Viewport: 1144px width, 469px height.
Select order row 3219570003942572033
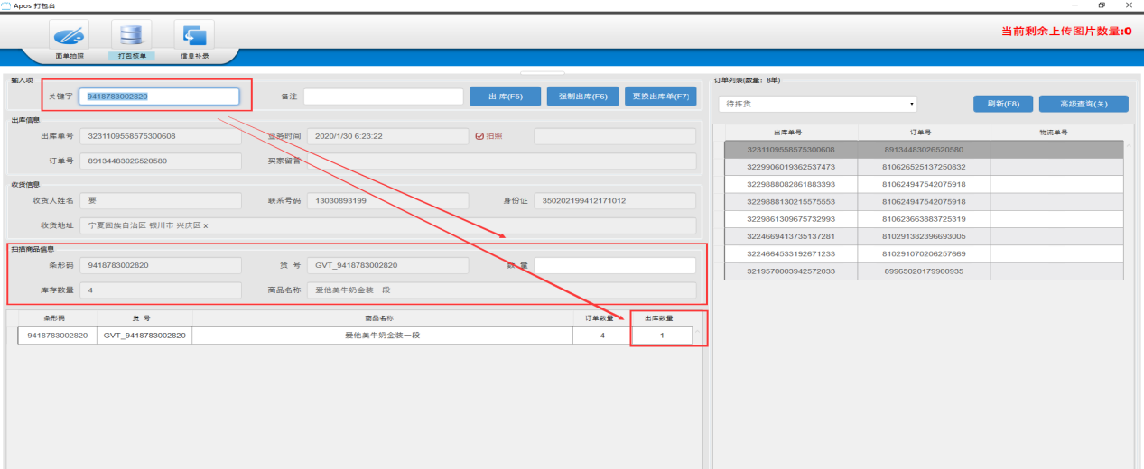pos(791,271)
